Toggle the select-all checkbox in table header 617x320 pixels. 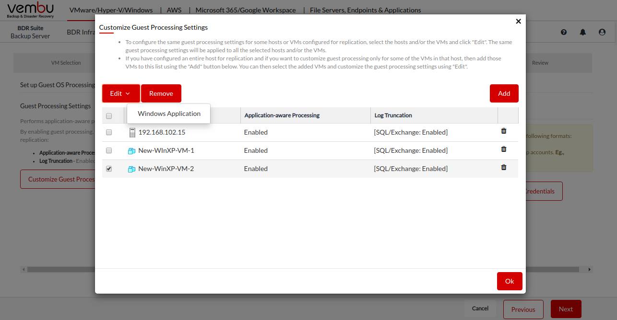point(109,116)
